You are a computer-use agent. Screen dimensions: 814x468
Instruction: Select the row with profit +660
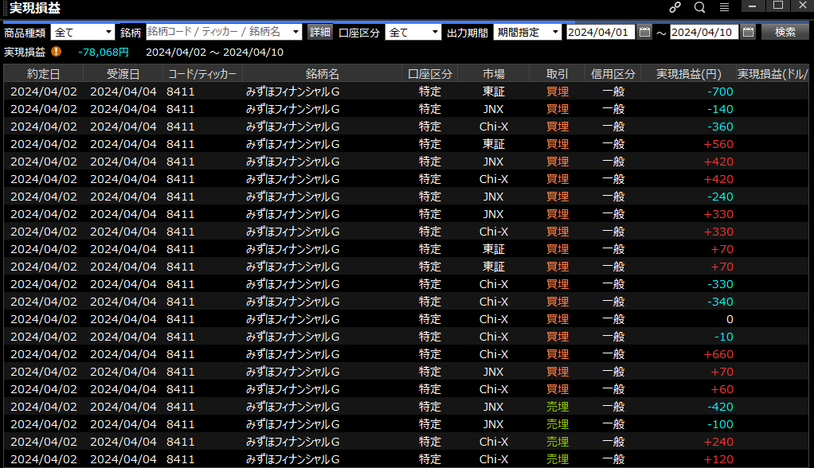(406, 354)
